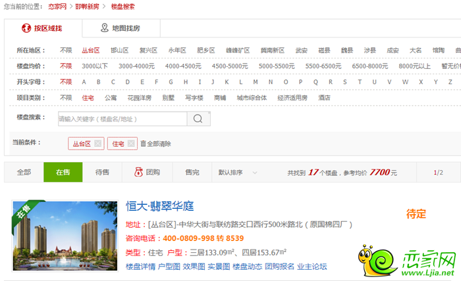Choose project type 花园洋房
This screenshot has width=461, height=281.
point(140,98)
